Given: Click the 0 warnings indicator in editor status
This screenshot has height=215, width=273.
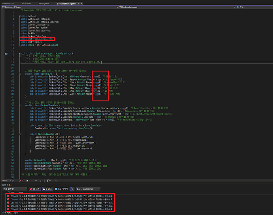Looking at the screenshot, I should [x=28, y=181].
